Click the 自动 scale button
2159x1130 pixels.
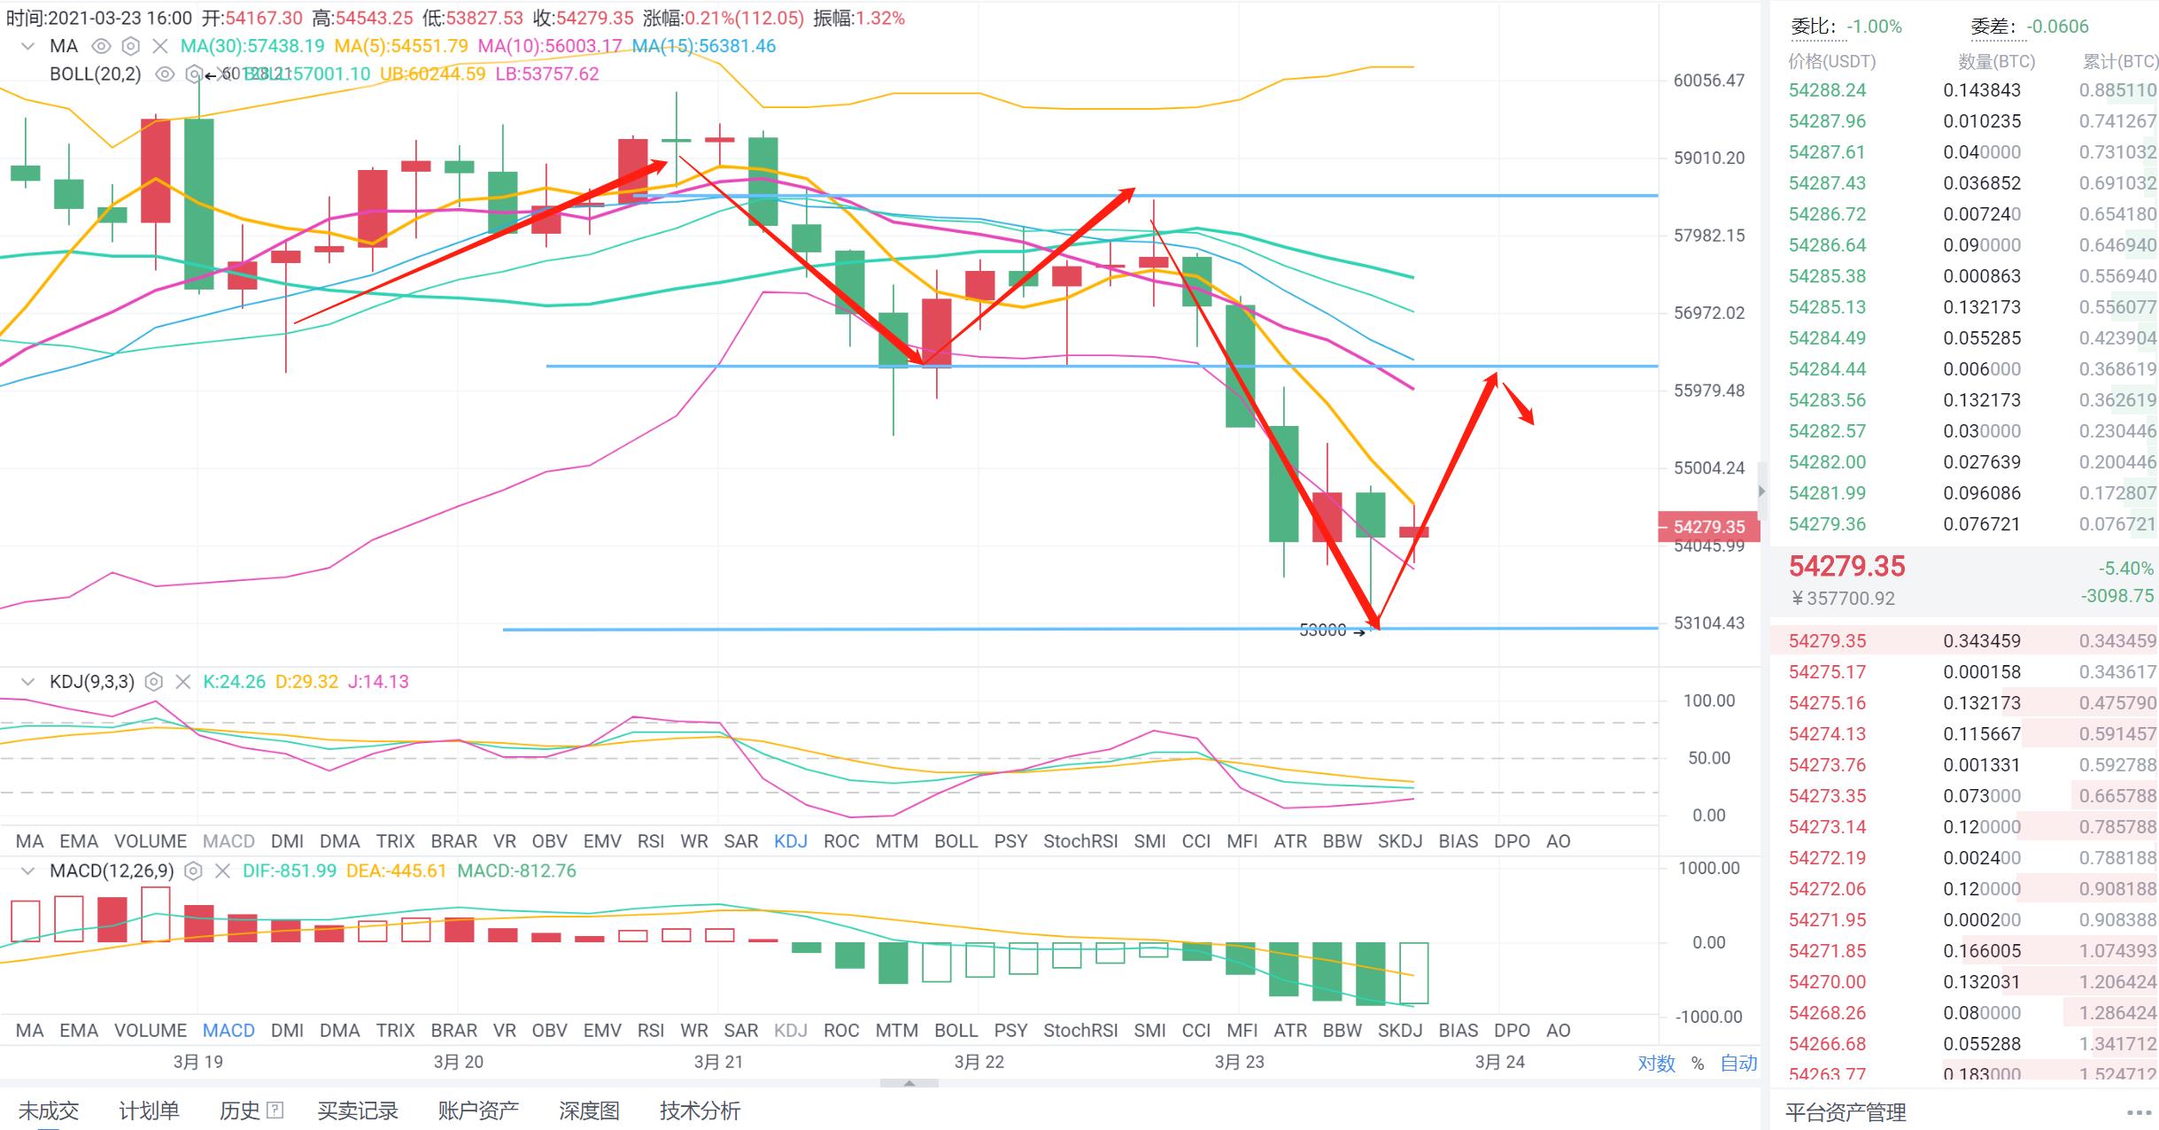(x=1738, y=1063)
